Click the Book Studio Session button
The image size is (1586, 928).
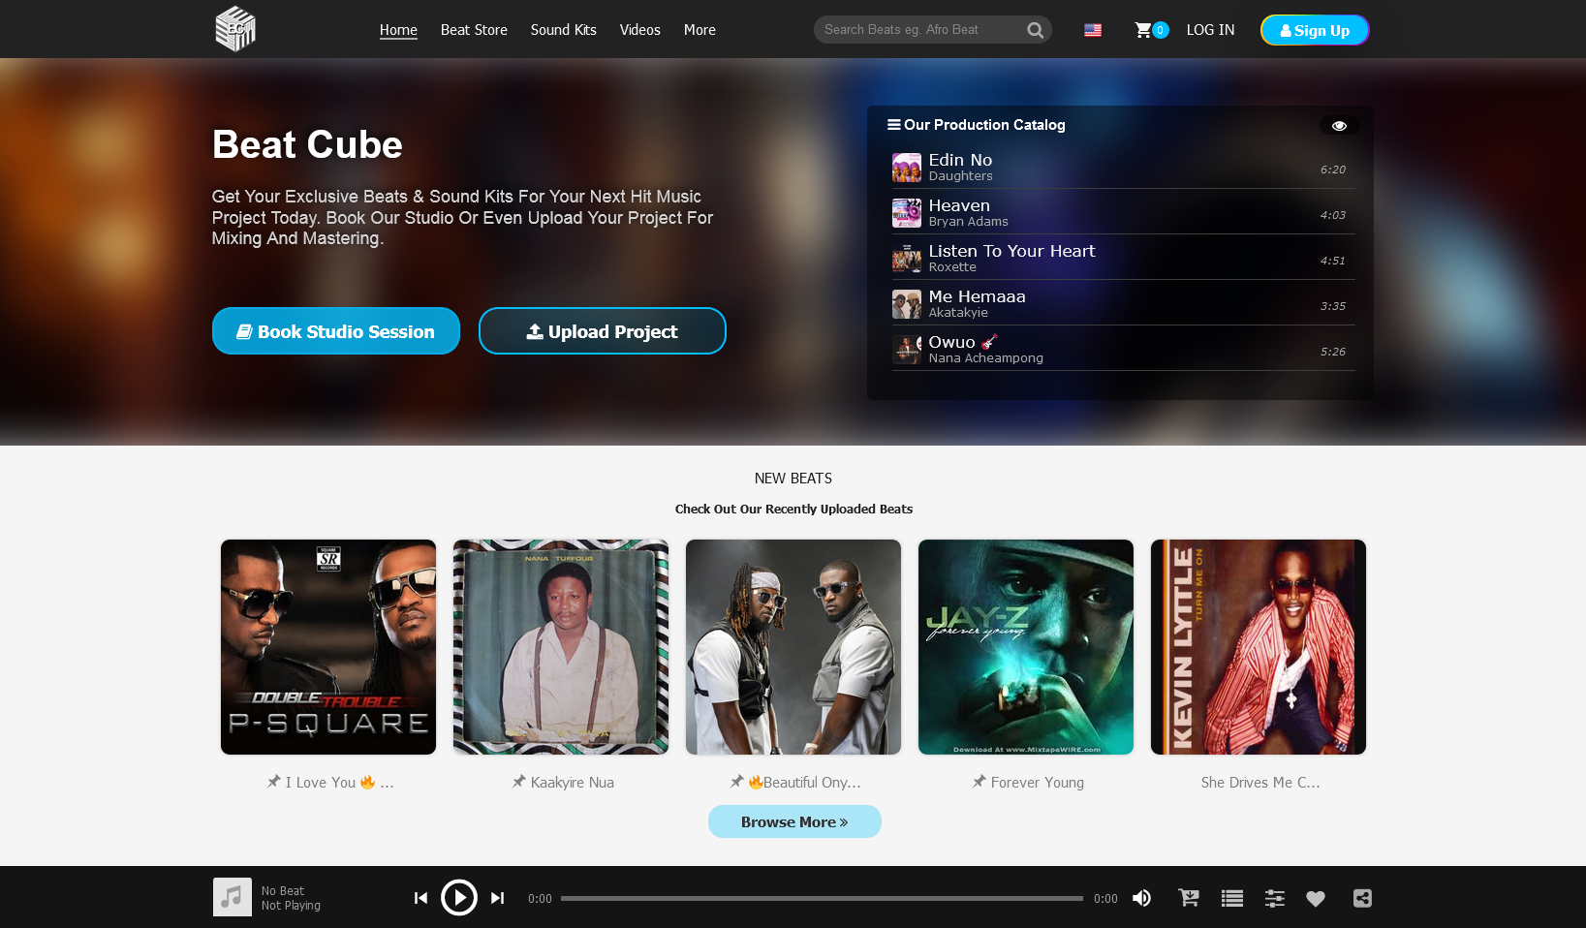click(x=335, y=331)
